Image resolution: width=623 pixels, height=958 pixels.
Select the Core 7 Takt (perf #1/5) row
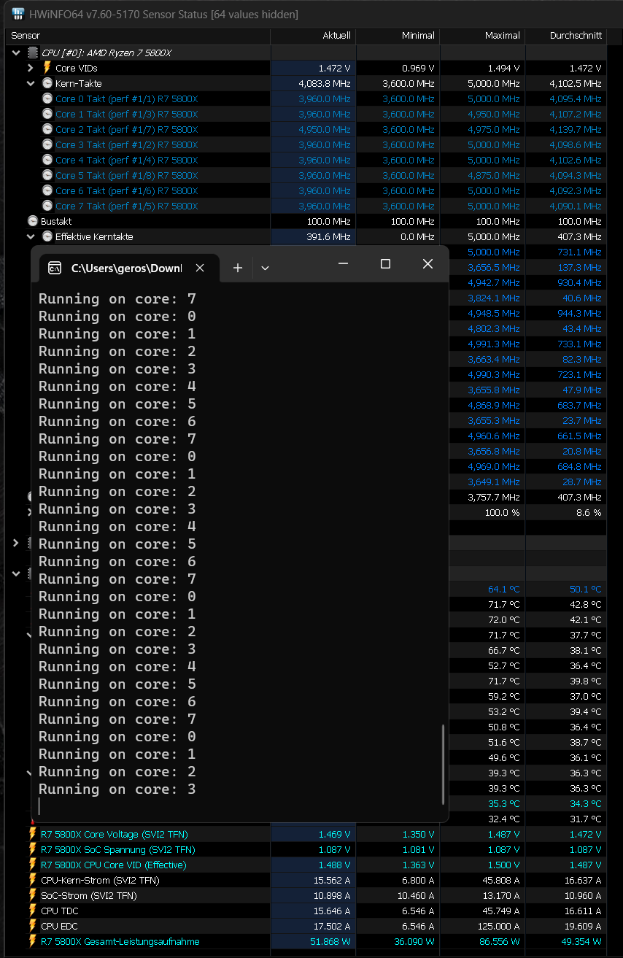[307, 206]
